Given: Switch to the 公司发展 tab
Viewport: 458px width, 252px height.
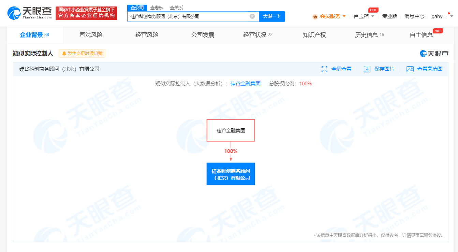Looking at the screenshot, I should tap(203, 35).
